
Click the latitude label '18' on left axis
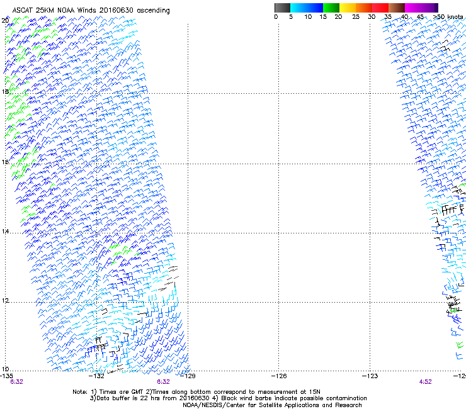tap(5, 91)
